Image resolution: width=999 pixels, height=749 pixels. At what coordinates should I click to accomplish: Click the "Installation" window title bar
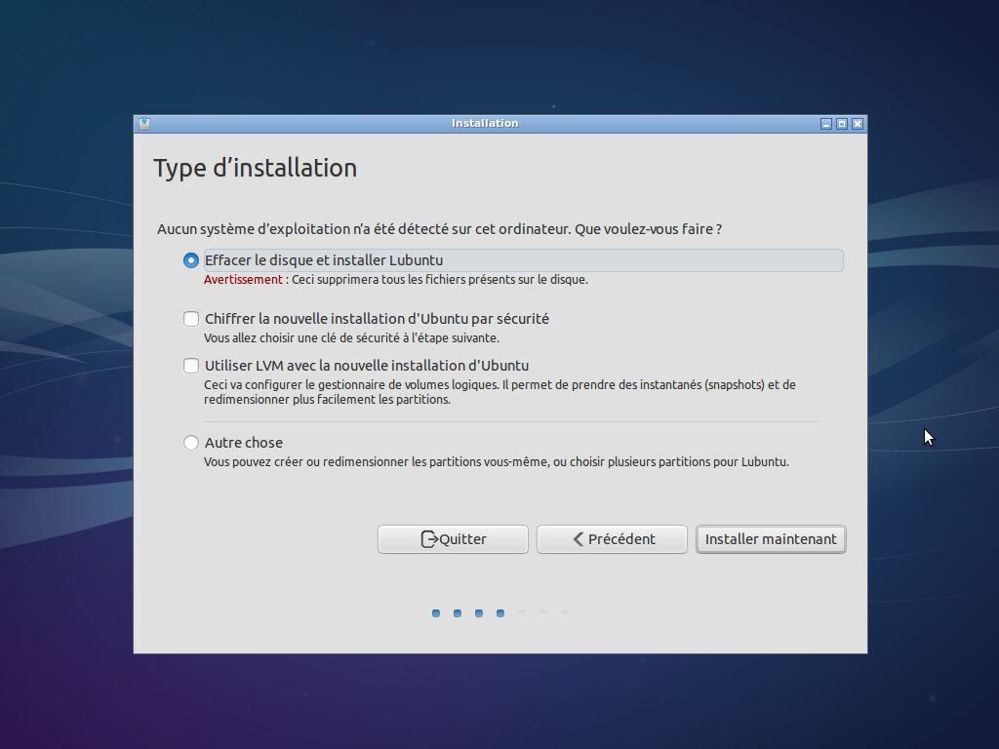pos(485,124)
